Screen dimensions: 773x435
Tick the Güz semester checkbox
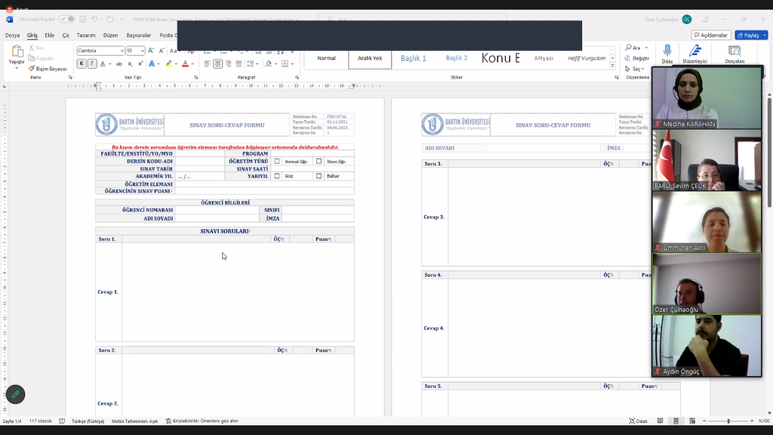pyautogui.click(x=277, y=176)
